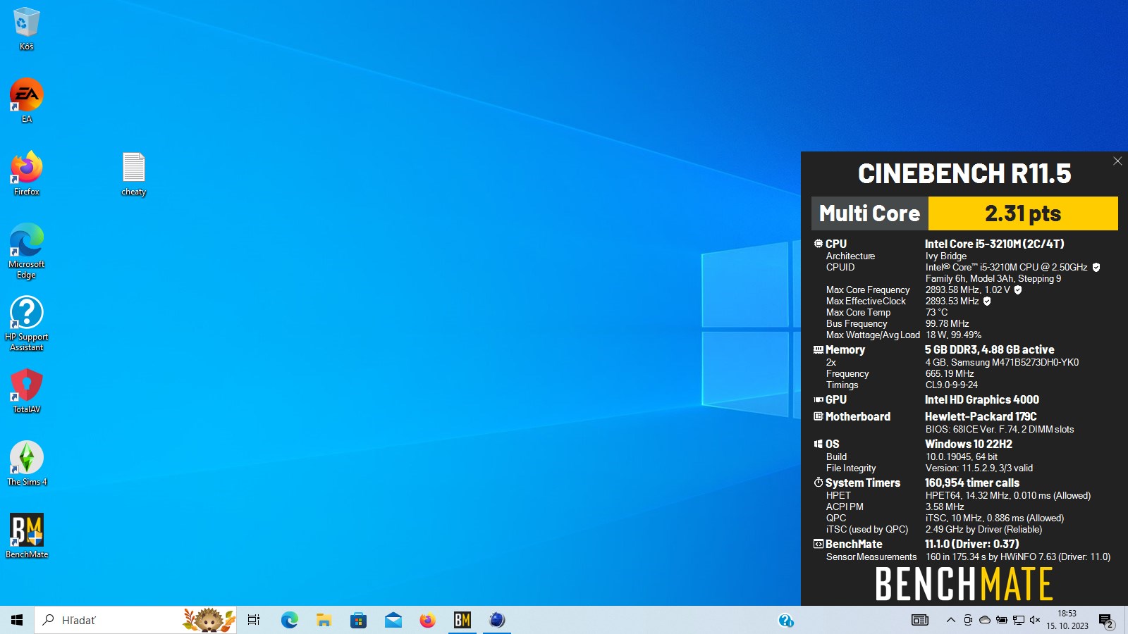This screenshot has height=634, width=1128.
Task: Click the CPU section heading
Action: point(835,244)
